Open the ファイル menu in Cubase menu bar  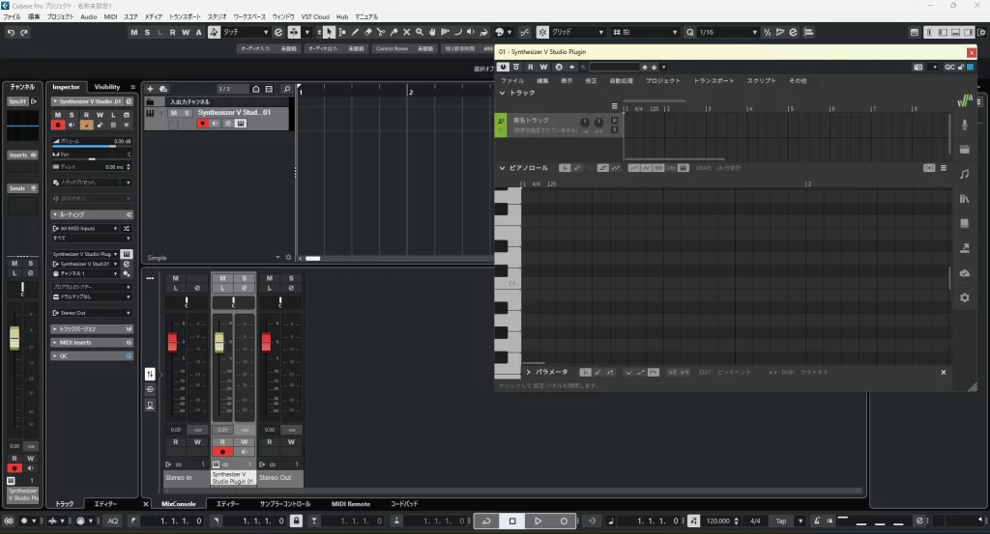point(12,17)
